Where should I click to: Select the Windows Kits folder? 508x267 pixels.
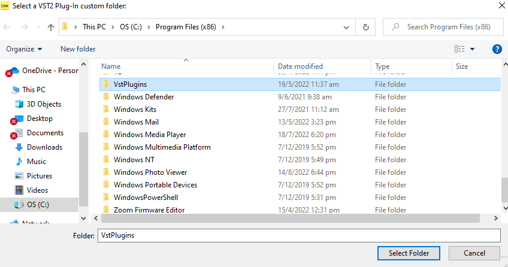click(135, 110)
